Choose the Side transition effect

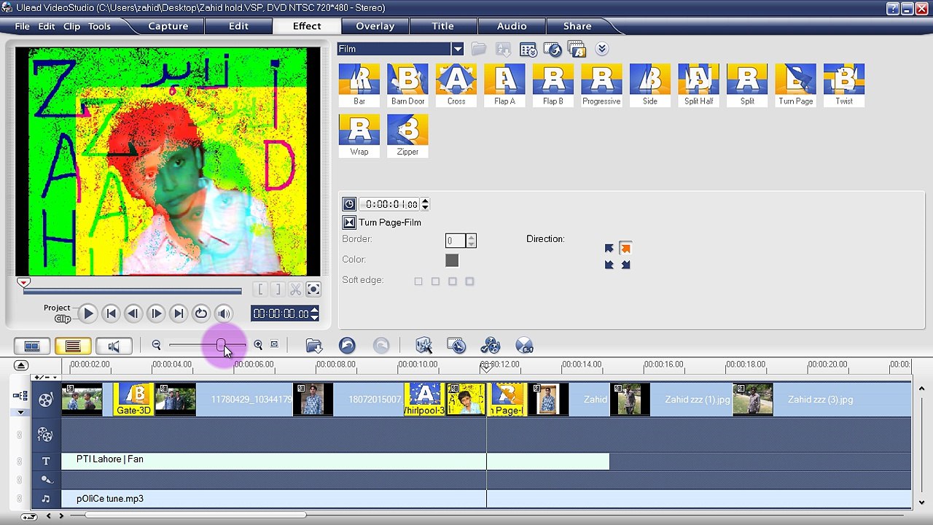pyautogui.click(x=650, y=85)
